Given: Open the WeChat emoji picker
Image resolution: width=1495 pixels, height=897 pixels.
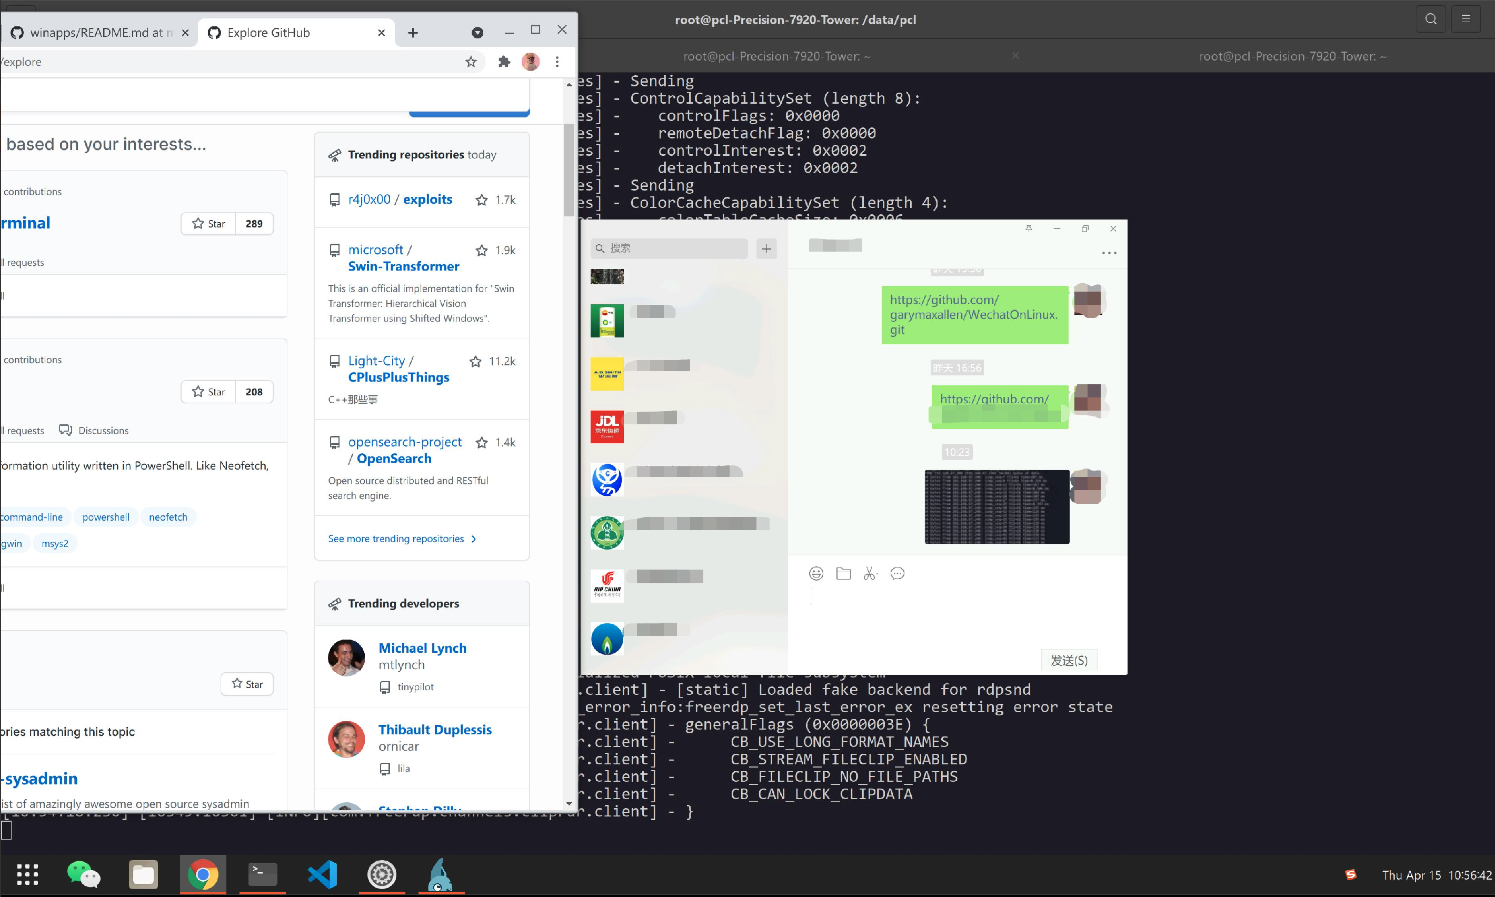Looking at the screenshot, I should (816, 573).
